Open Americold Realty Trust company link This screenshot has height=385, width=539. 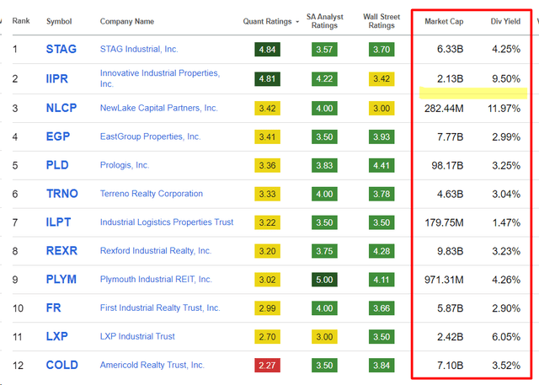pyautogui.click(x=152, y=365)
